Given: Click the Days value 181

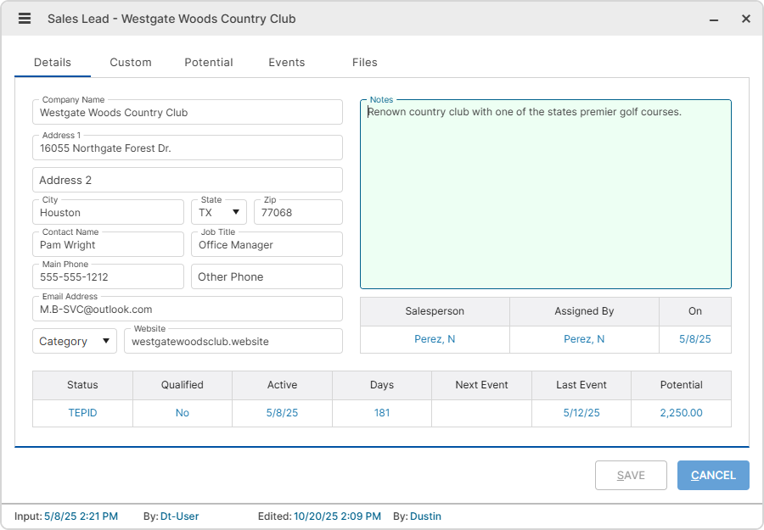Looking at the screenshot, I should (x=382, y=413).
